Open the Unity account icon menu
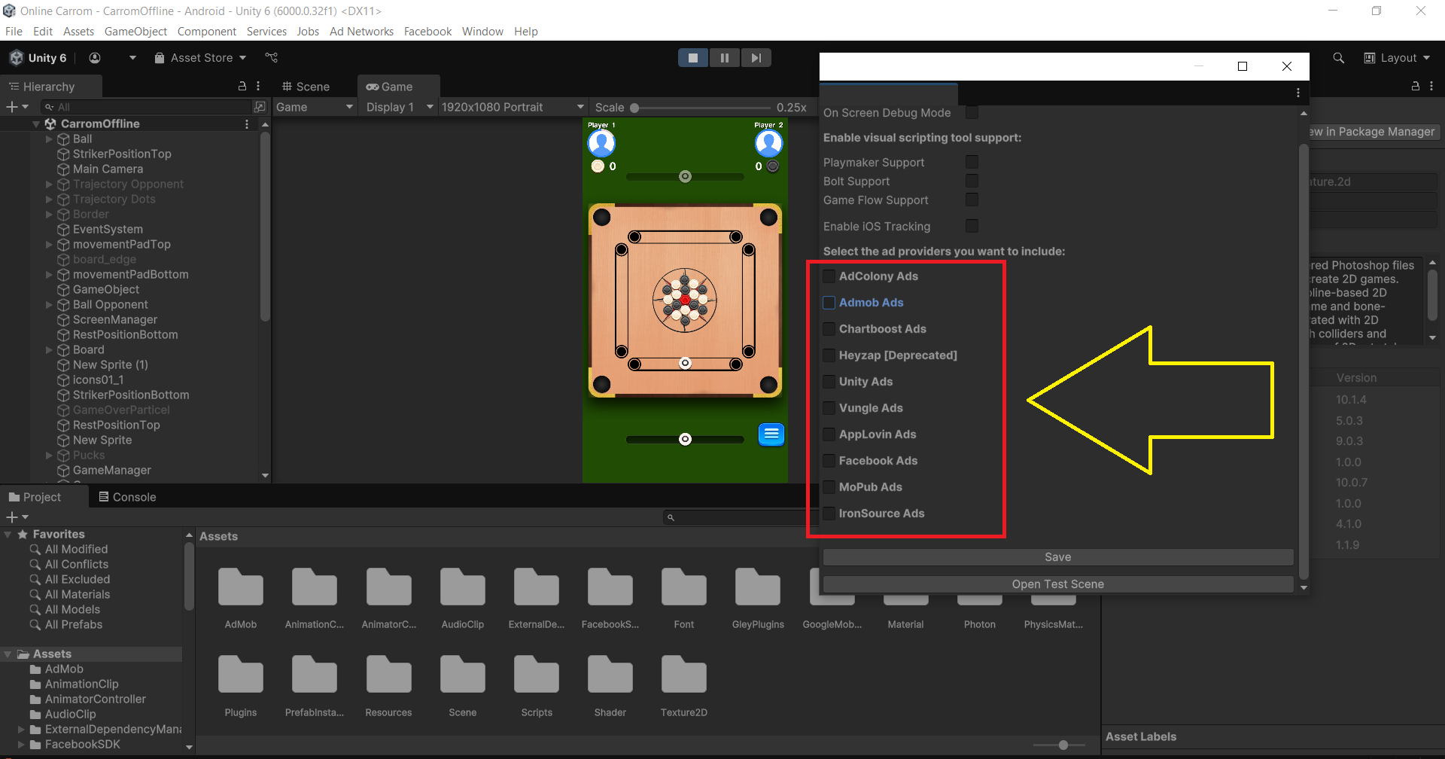The image size is (1445, 759). (95, 58)
